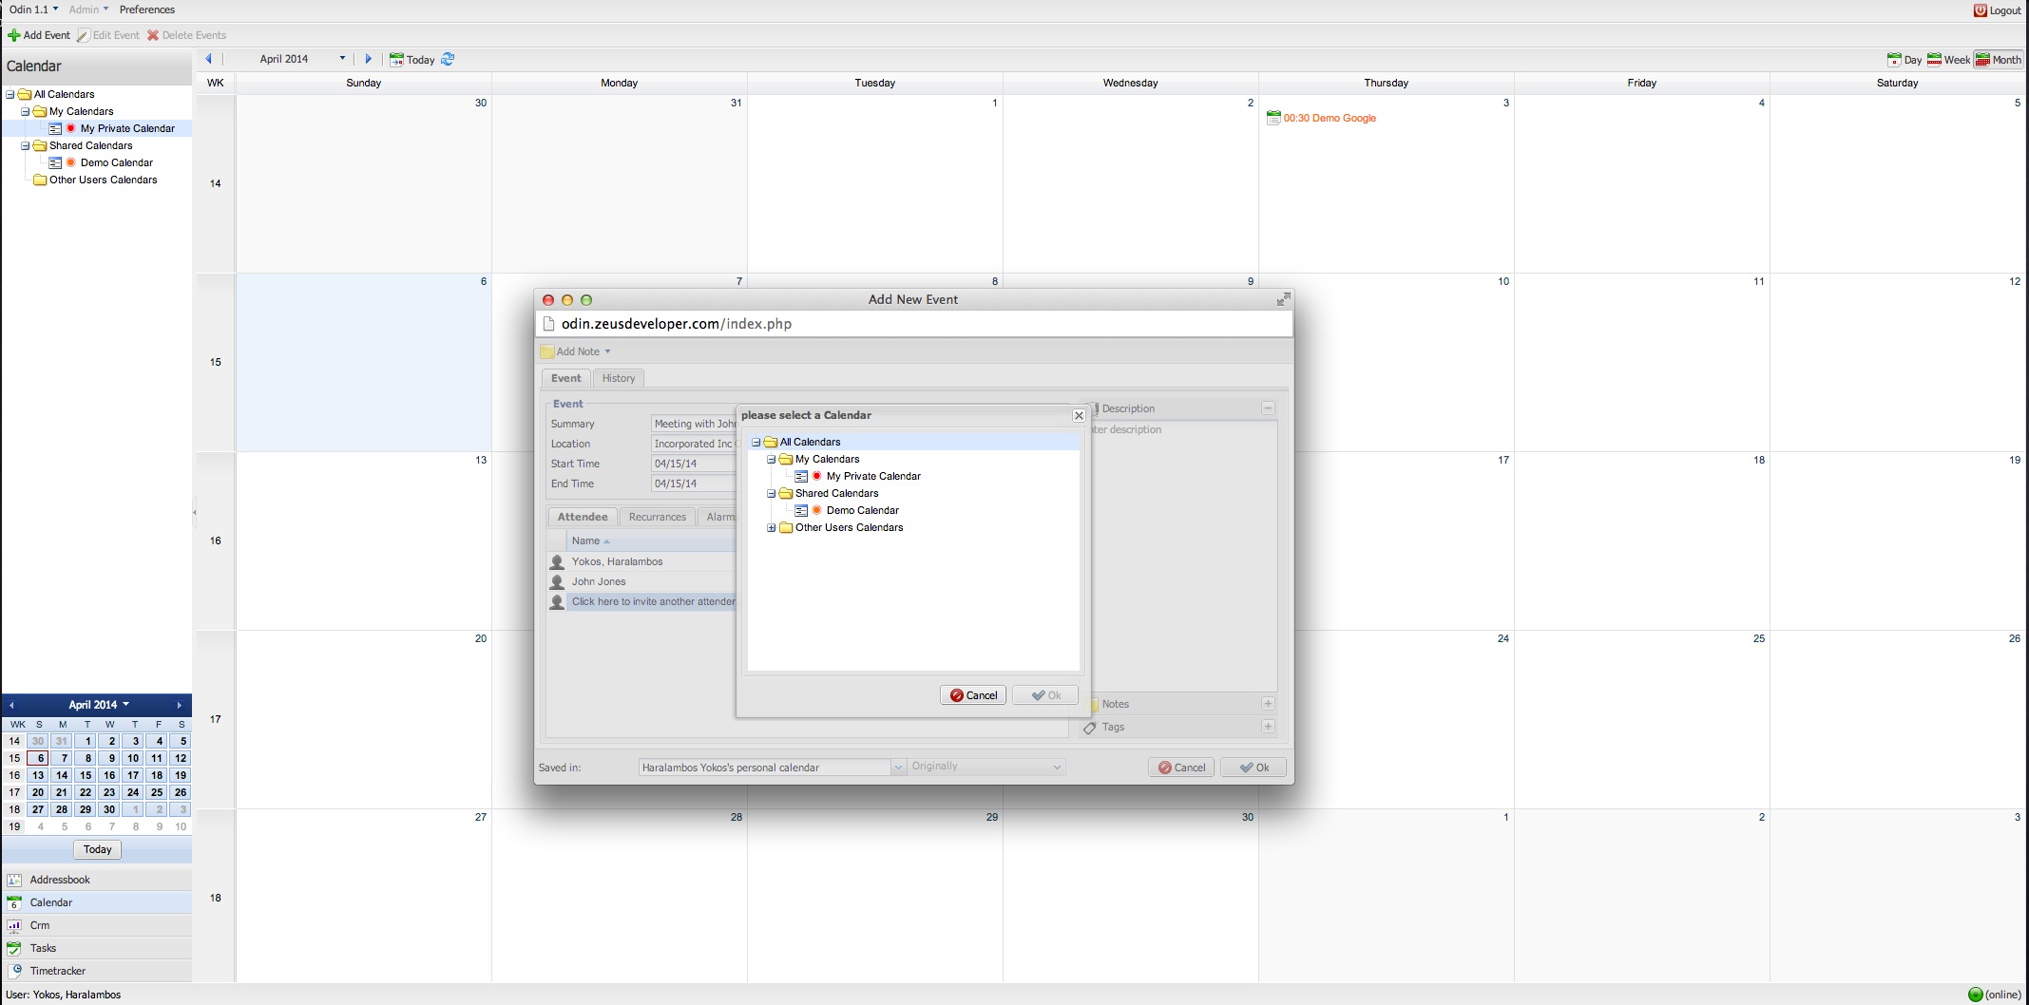The height and width of the screenshot is (1005, 2029).
Task: Collapse My Calendars in dialog tree
Action: tap(772, 459)
